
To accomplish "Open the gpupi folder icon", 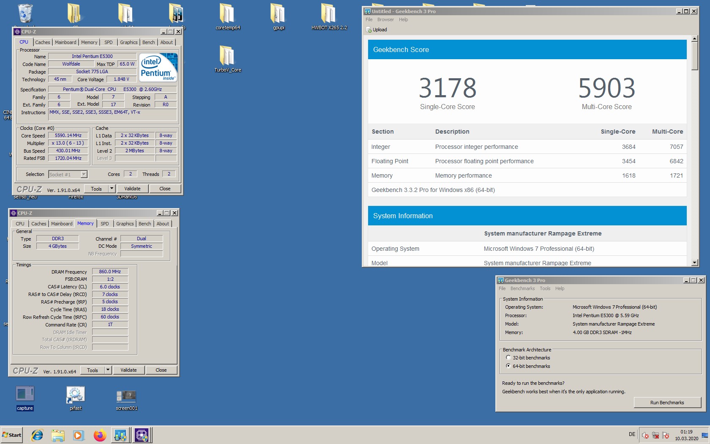I will tap(278, 17).
